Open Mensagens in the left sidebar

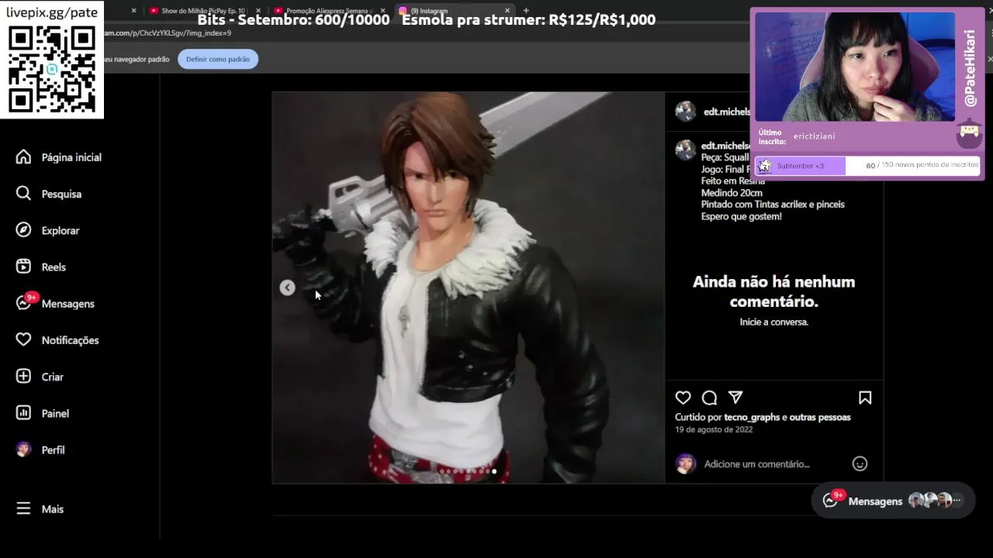[55, 303]
